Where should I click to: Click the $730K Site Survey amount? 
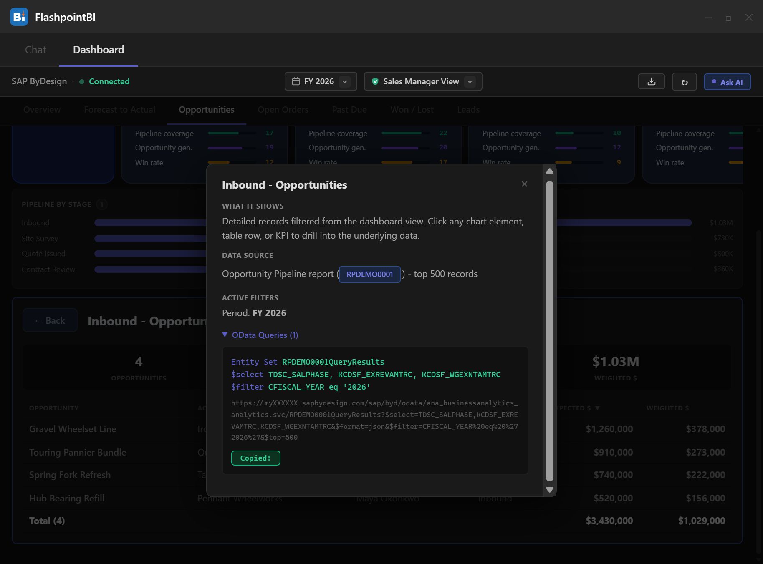pos(723,238)
